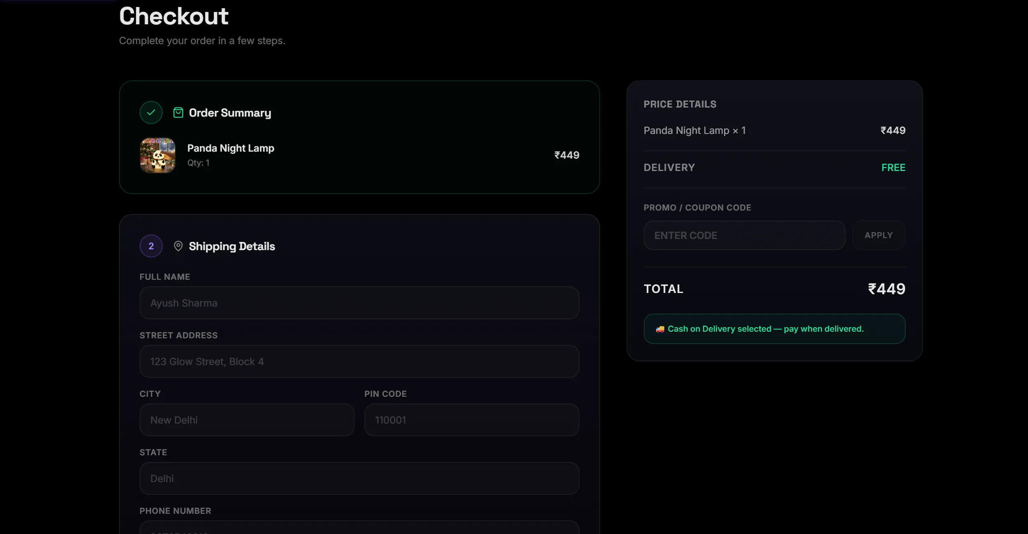Focus the Street Address input field
This screenshot has width=1028, height=534.
click(x=359, y=361)
